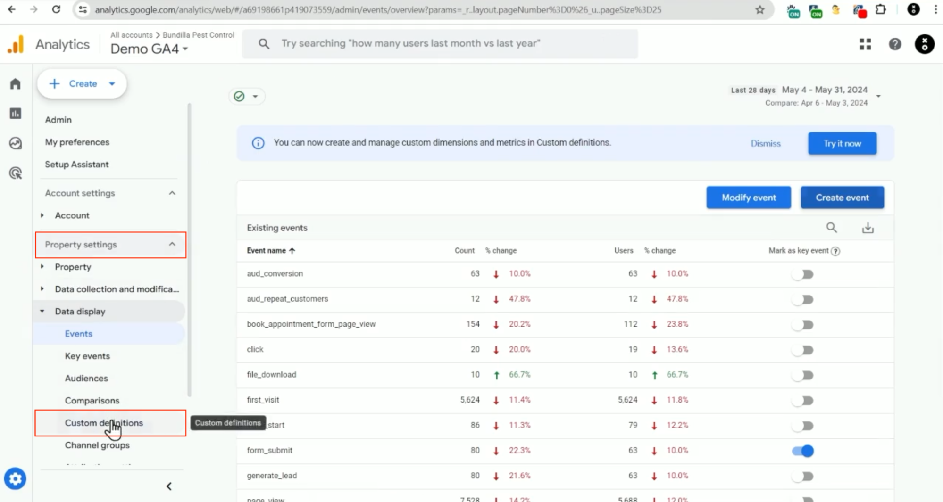Click the Modify event button

tap(748, 198)
